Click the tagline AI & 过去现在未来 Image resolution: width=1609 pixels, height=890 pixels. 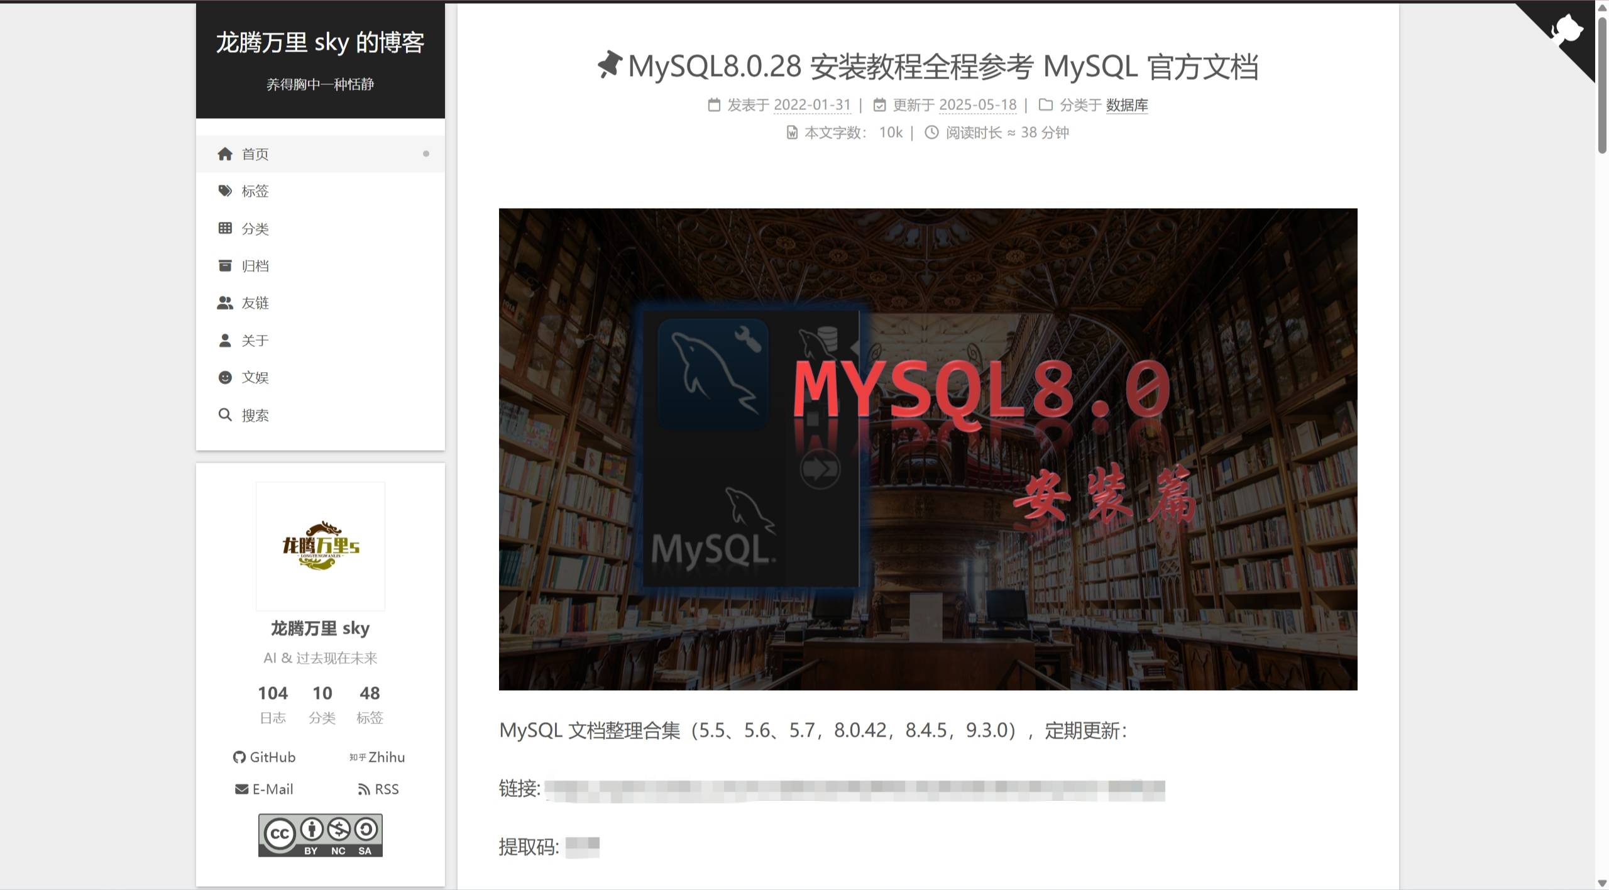[321, 658]
